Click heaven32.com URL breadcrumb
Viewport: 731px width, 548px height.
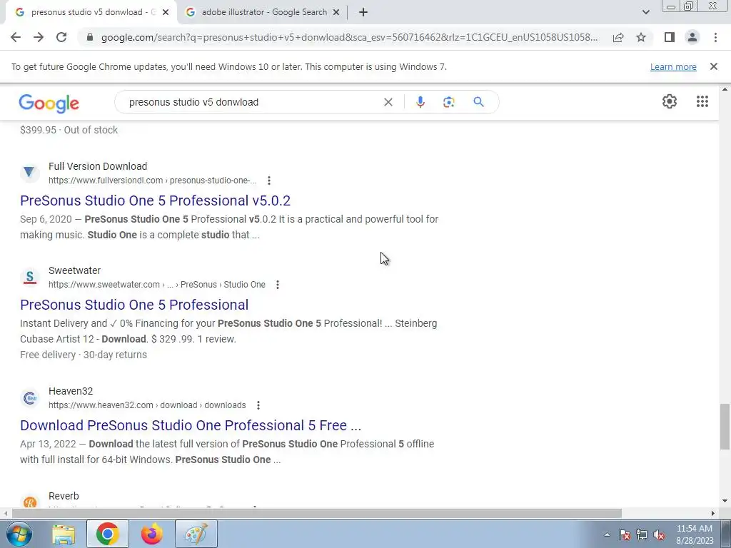[x=147, y=405]
